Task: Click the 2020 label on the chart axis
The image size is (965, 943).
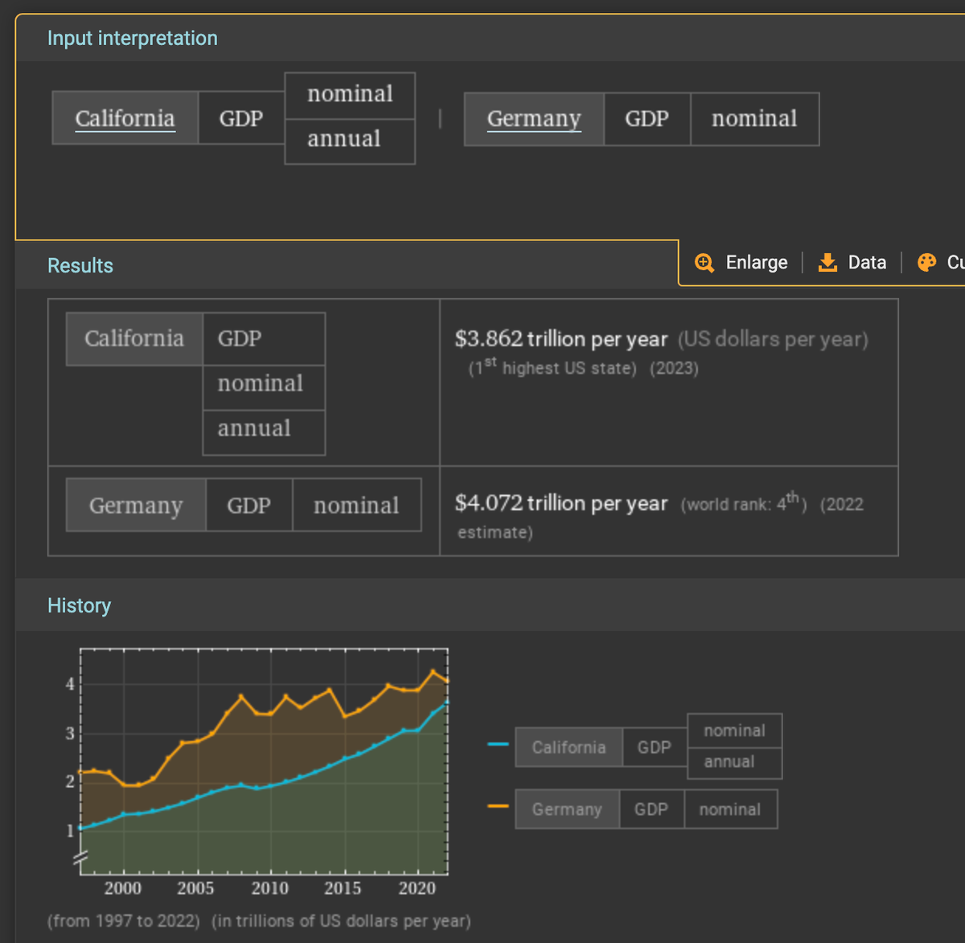Action: pyautogui.click(x=417, y=888)
